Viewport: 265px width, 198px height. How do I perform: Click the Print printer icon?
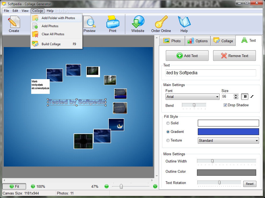[x=113, y=22]
